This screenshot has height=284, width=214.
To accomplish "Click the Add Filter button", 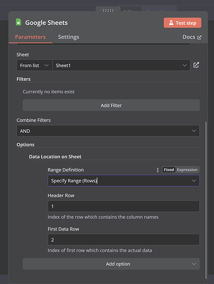I will click(x=111, y=105).
